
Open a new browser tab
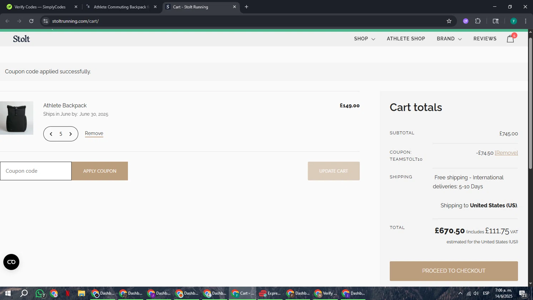coord(246,7)
